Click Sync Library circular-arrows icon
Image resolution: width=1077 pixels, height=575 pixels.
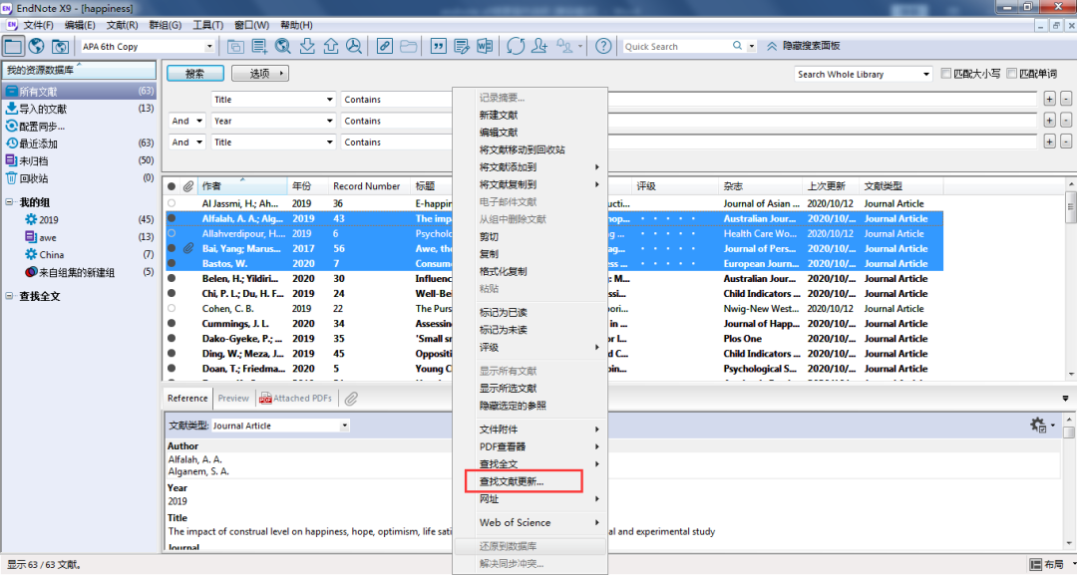[x=516, y=46]
